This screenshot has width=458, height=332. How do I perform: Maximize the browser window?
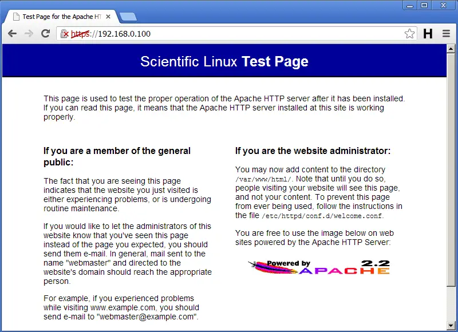[x=424, y=6]
